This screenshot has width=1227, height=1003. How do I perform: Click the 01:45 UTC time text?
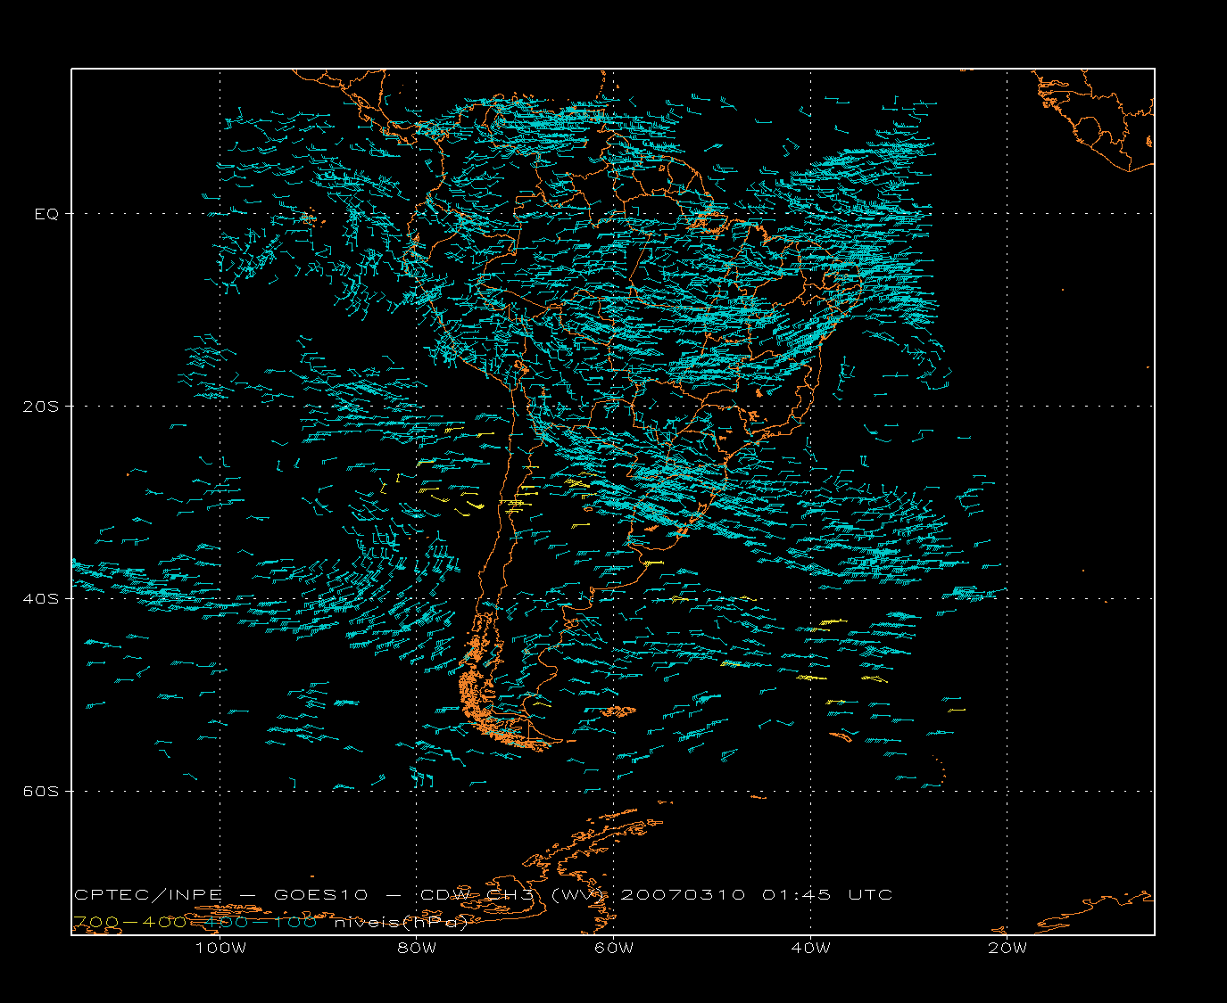pyautogui.click(x=827, y=895)
